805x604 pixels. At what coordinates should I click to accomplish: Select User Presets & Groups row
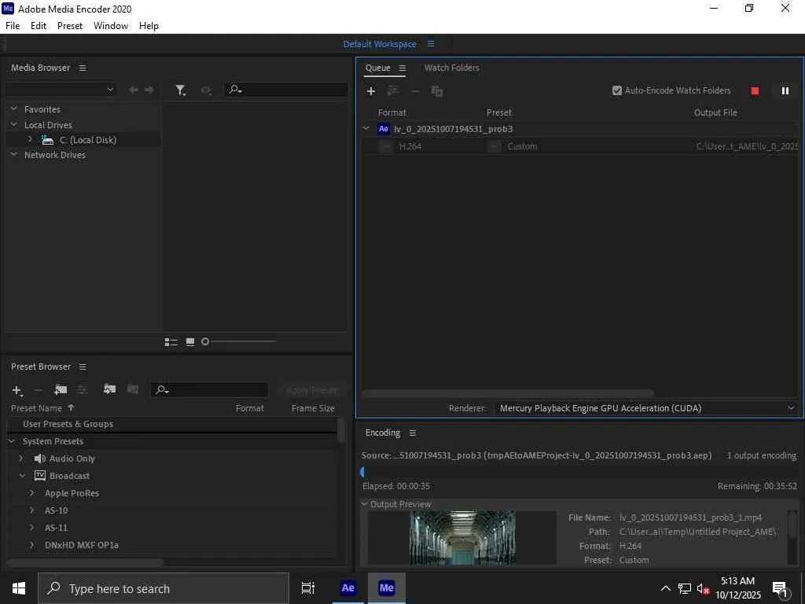(172, 424)
